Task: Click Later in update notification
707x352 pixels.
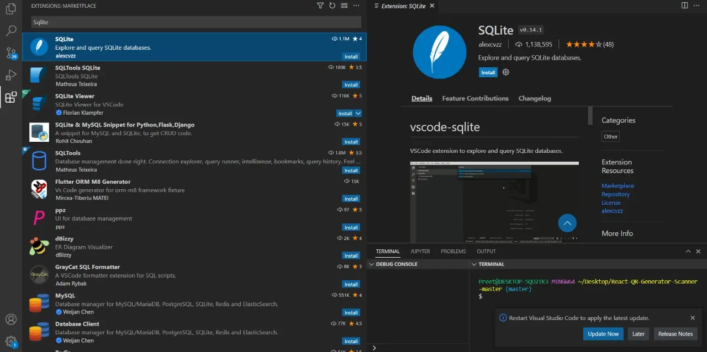Action: (x=639, y=334)
